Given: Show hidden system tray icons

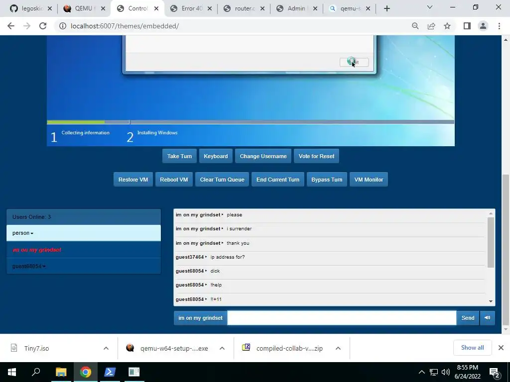Looking at the screenshot, I should tap(421, 372).
